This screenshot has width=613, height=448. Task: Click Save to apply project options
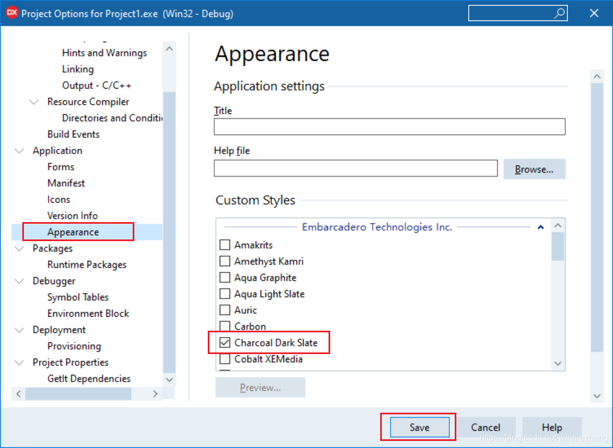pyautogui.click(x=419, y=427)
